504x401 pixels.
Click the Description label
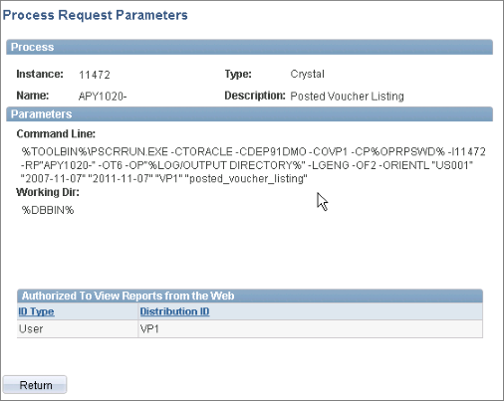[255, 96]
